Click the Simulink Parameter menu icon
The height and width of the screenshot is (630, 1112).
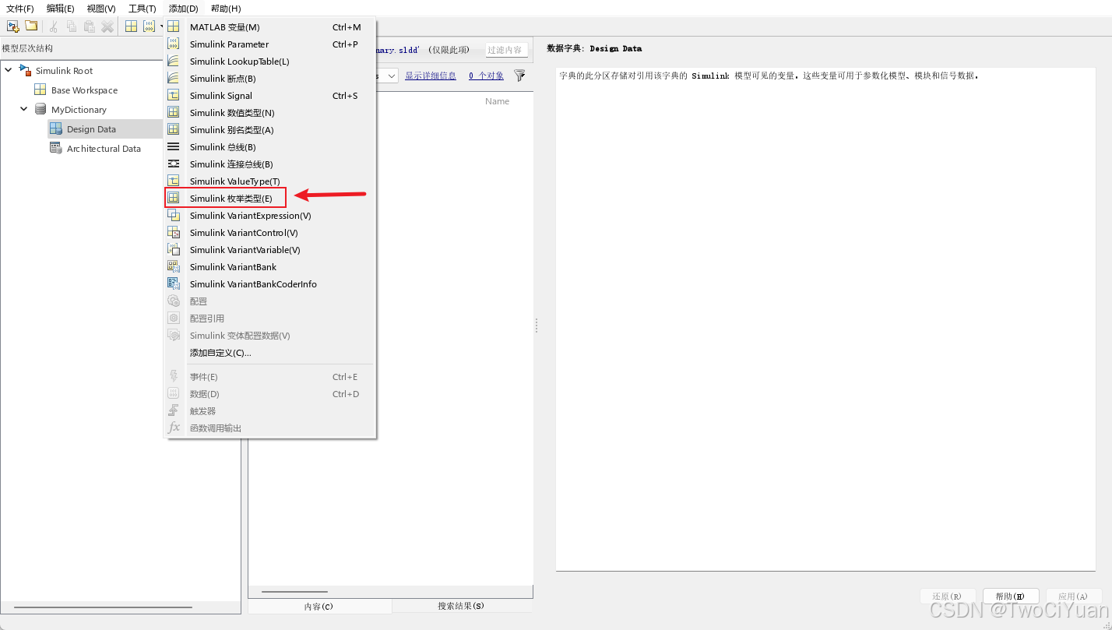174,44
